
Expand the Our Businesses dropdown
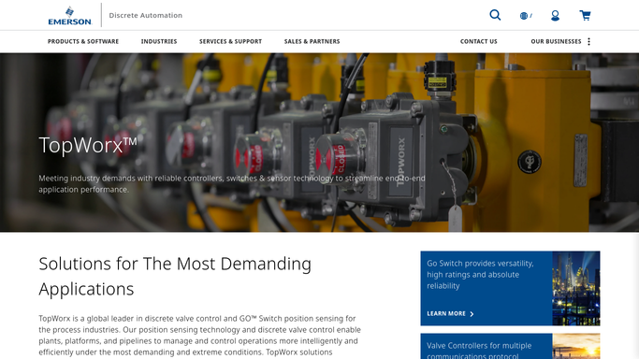[556, 41]
